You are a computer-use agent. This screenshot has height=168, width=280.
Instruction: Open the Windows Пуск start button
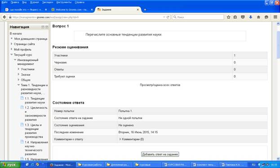click(10, 164)
